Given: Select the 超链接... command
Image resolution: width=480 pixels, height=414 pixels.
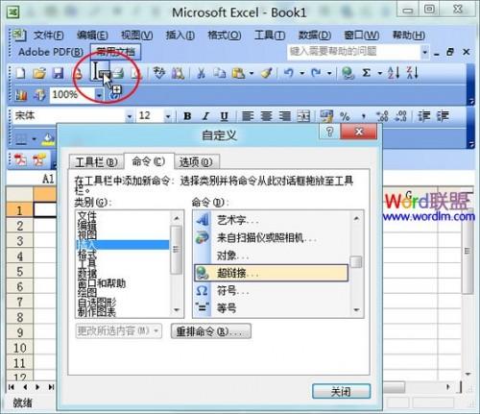Looking at the screenshot, I should (271, 273).
